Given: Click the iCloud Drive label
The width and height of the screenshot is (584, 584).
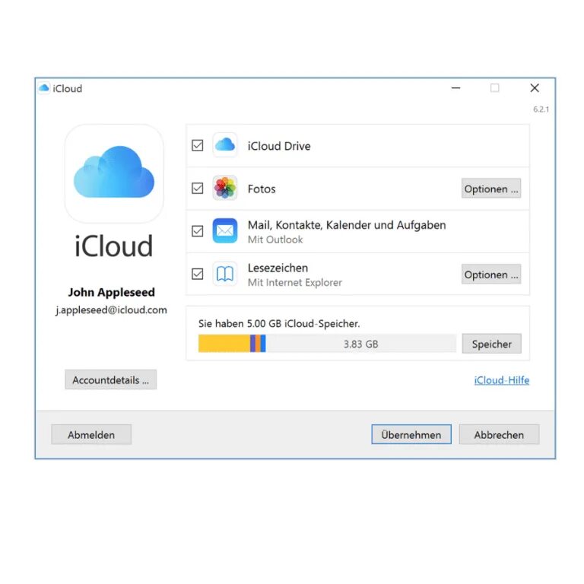Looking at the screenshot, I should (x=279, y=146).
